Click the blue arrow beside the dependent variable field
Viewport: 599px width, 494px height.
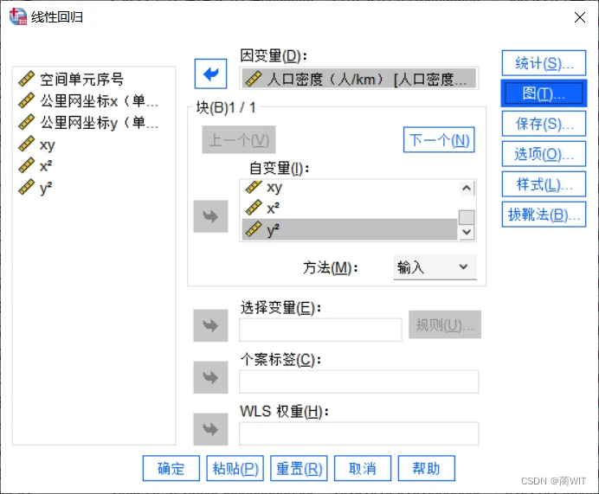210,74
